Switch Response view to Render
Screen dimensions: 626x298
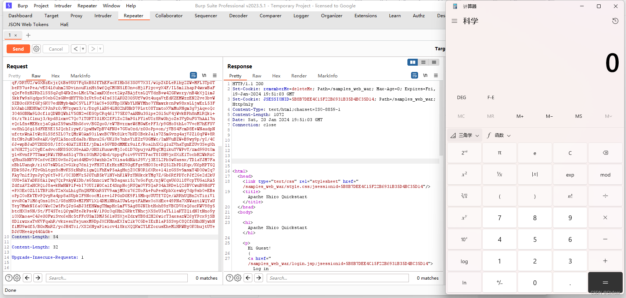click(x=299, y=76)
